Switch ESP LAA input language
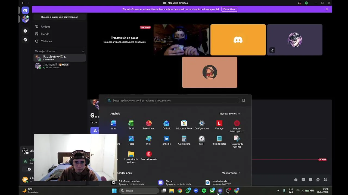This screenshot has height=195, width=348. click(291, 191)
